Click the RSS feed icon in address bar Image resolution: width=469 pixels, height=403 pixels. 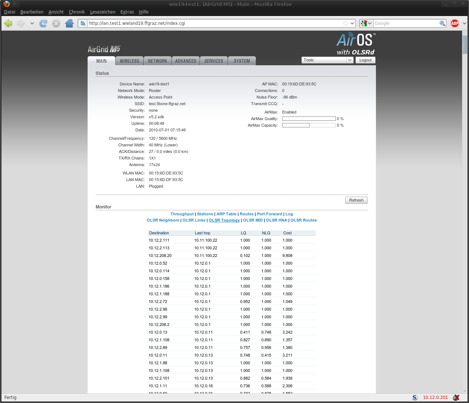coord(83,23)
